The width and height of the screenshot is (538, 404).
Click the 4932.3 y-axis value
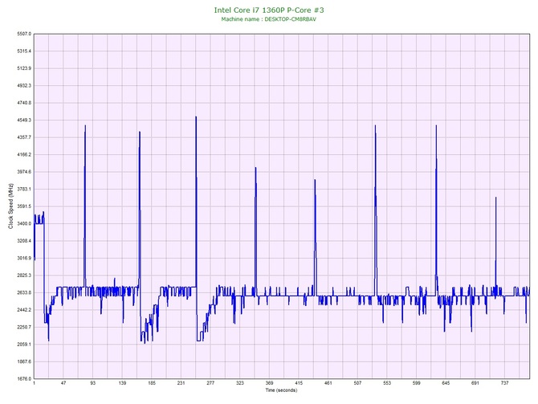(24, 85)
